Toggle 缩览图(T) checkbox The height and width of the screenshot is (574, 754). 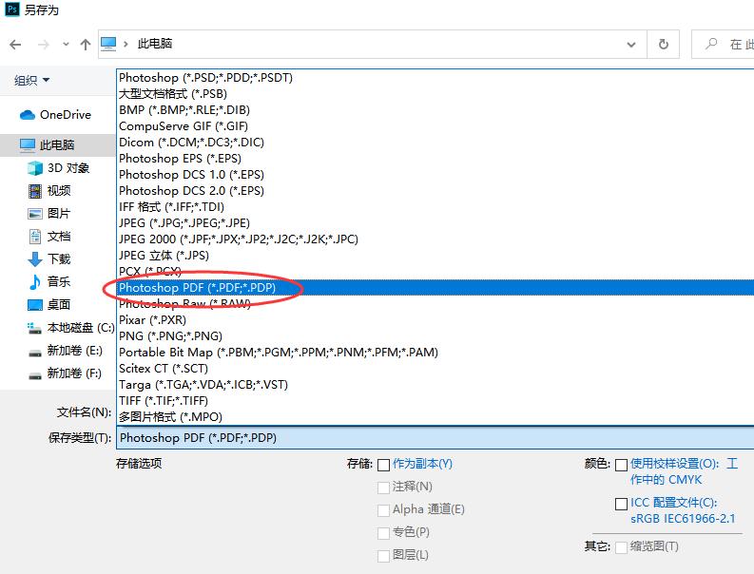point(621,547)
